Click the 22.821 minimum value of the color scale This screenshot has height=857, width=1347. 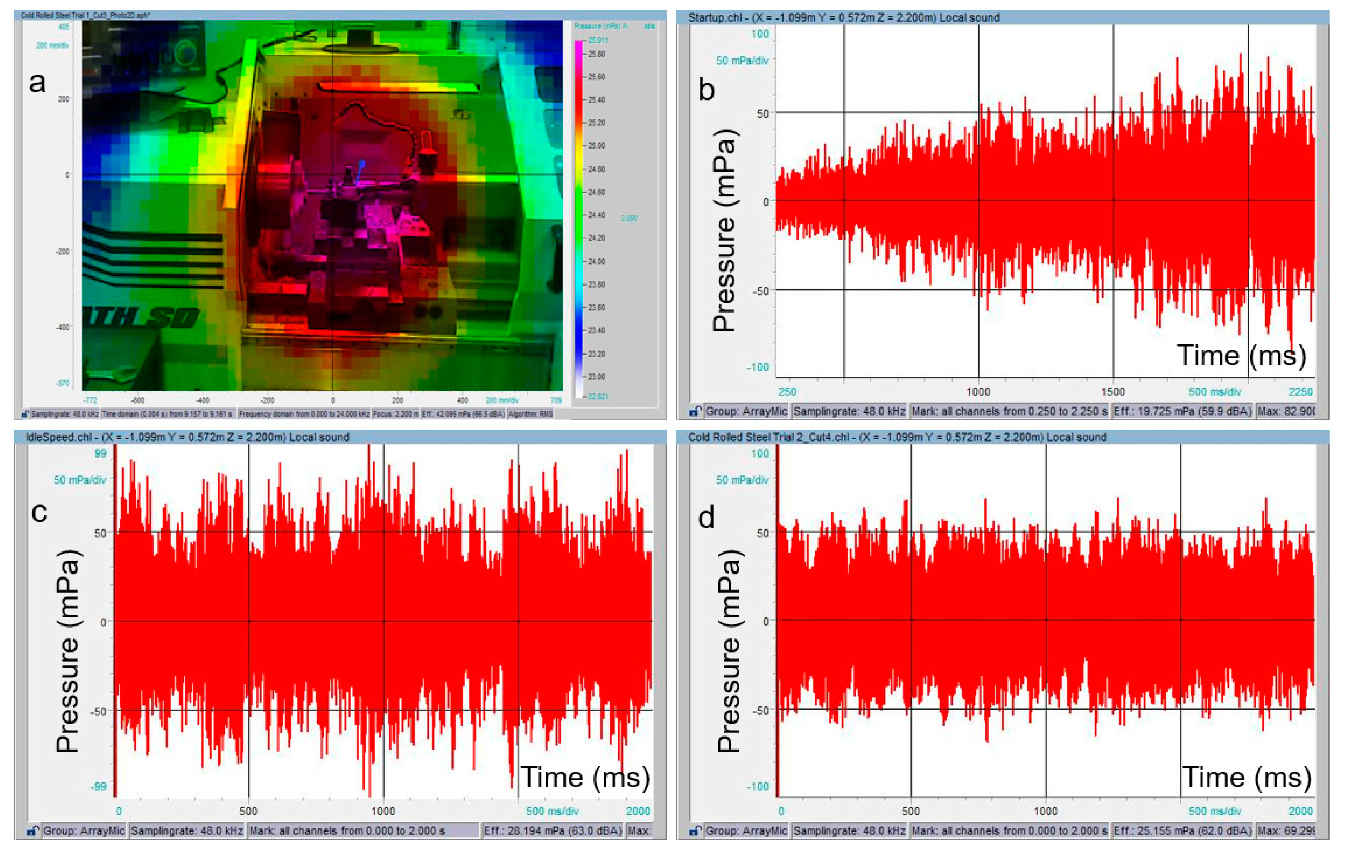pos(598,397)
